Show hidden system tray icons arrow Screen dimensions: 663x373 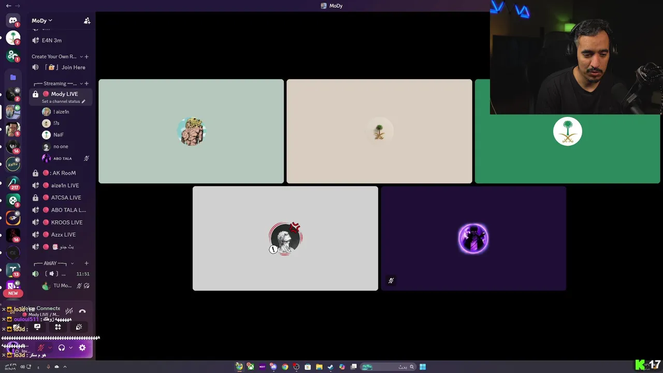pyautogui.click(x=65, y=367)
